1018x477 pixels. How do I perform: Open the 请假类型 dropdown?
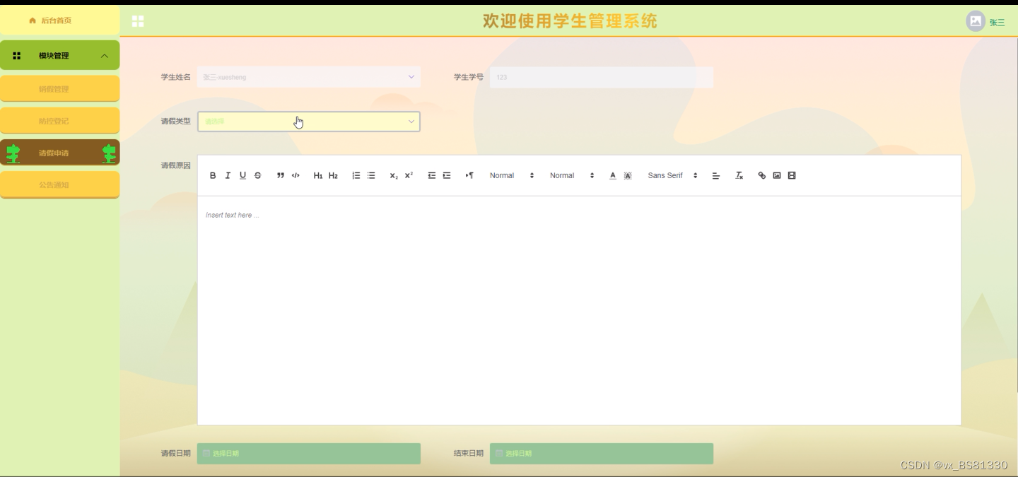pyautogui.click(x=309, y=122)
